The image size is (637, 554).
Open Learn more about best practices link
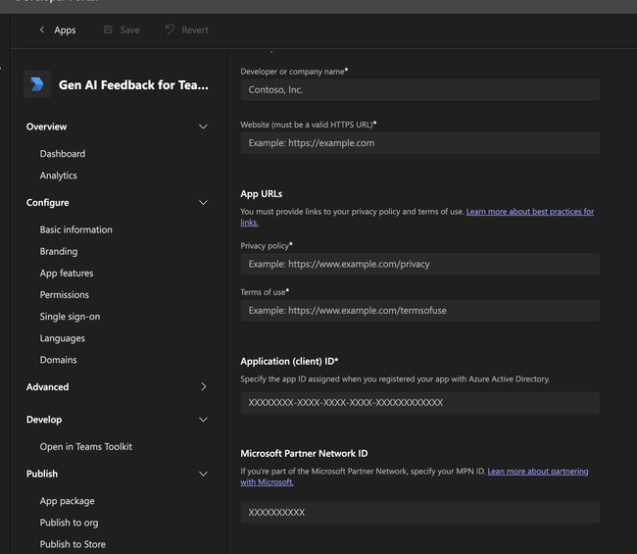coord(529,212)
